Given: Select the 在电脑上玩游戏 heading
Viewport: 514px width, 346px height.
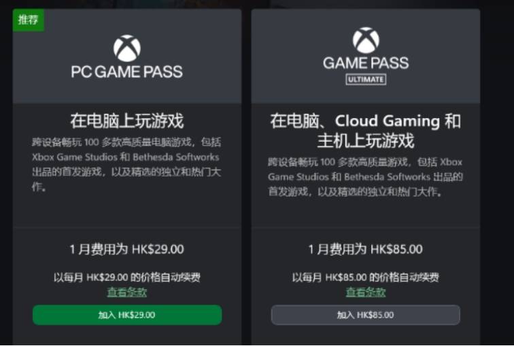Looking at the screenshot, I should pyautogui.click(x=126, y=121).
